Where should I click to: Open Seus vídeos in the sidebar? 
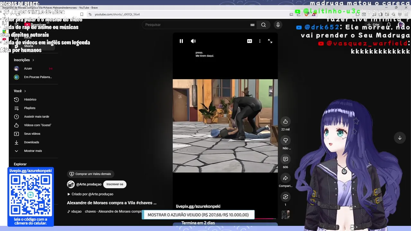click(33, 133)
